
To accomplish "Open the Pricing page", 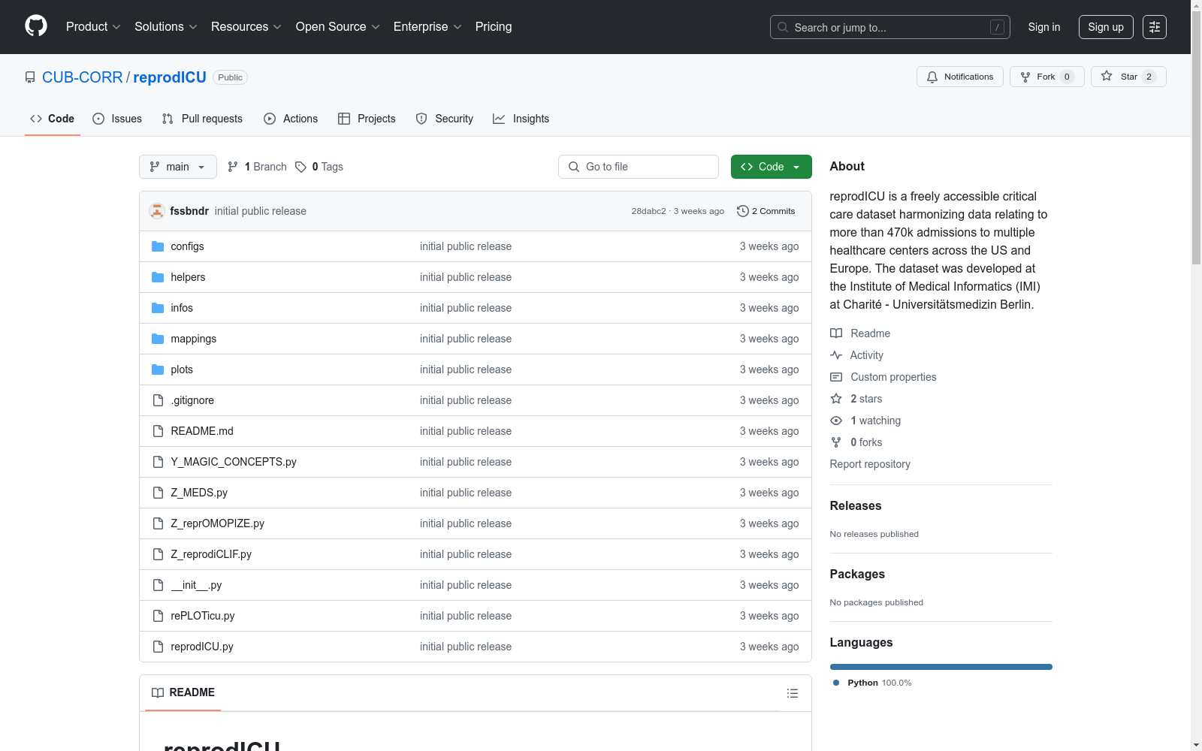I will 494,26.
